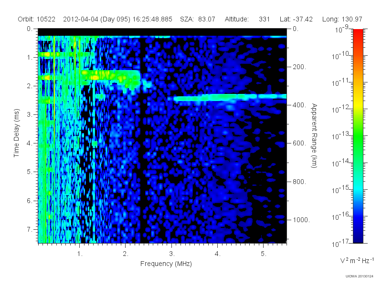Click the '200.' apparent range tick label
382x286 pixels.
[299, 67]
